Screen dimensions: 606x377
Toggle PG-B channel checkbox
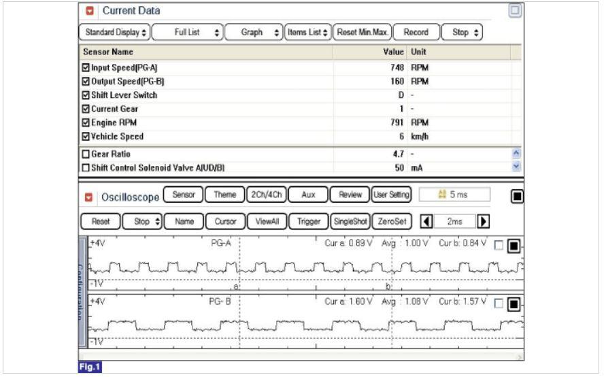click(x=499, y=304)
